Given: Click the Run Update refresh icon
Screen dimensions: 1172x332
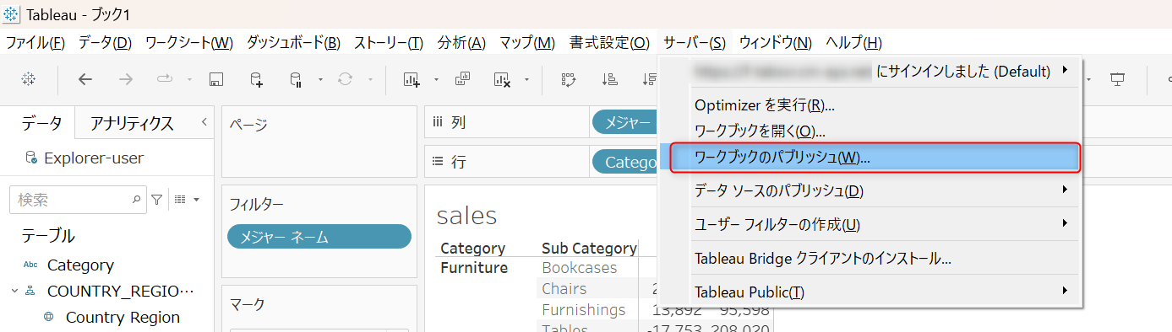Looking at the screenshot, I should 345,79.
